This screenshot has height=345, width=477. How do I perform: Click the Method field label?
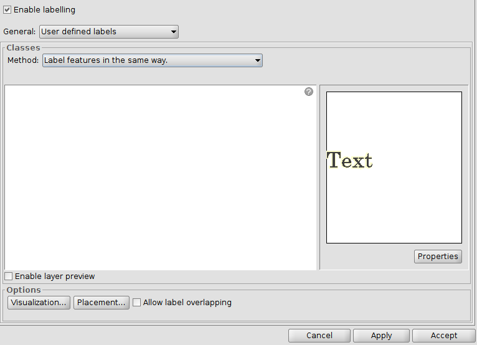22,60
